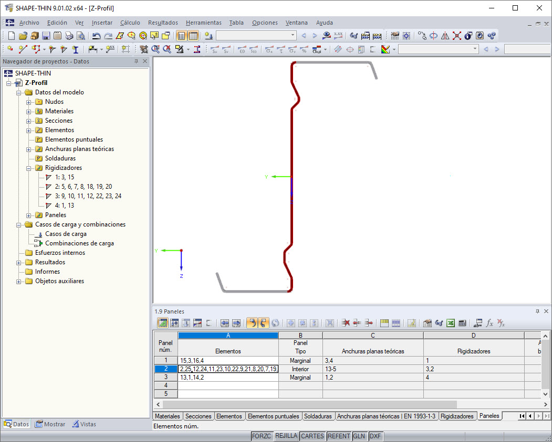Screen dimensions: 552x442
Task: Expand the Nudos tree node
Action: coord(28,102)
